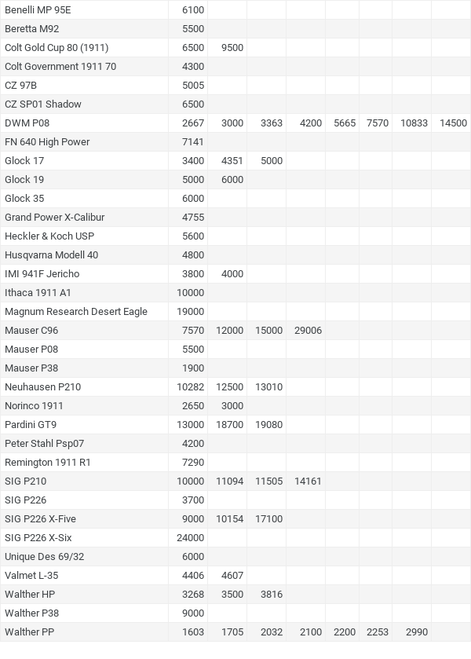Select the CZ SP01 Shadow name
This screenshot has width=471, height=659.
click(x=43, y=104)
